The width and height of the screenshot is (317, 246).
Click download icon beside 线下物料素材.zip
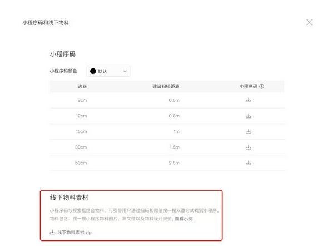(52, 232)
